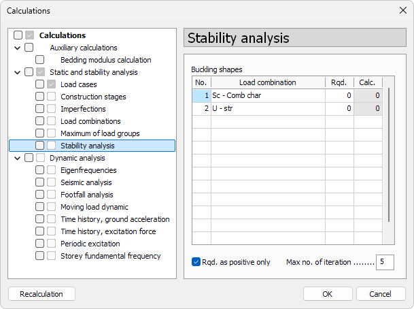
Task: Collapse Static and stability analysis branch
Action: coord(18,72)
